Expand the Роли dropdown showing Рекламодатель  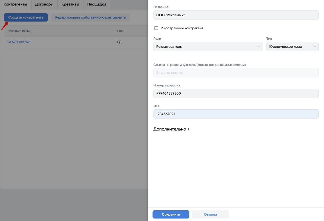tap(208, 46)
